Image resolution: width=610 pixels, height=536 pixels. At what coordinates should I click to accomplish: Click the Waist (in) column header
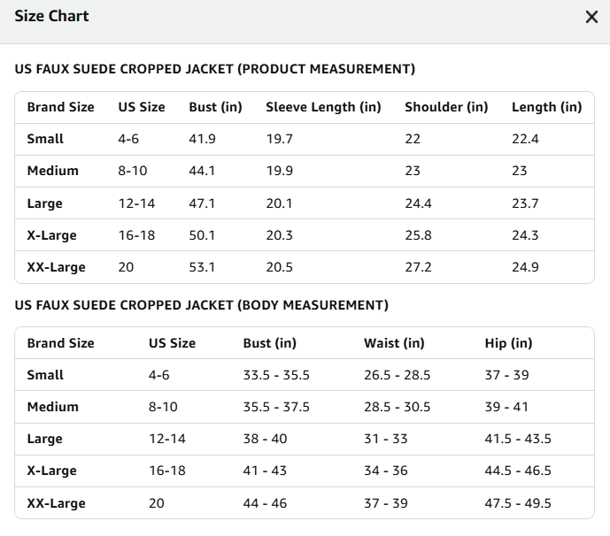[394, 343]
